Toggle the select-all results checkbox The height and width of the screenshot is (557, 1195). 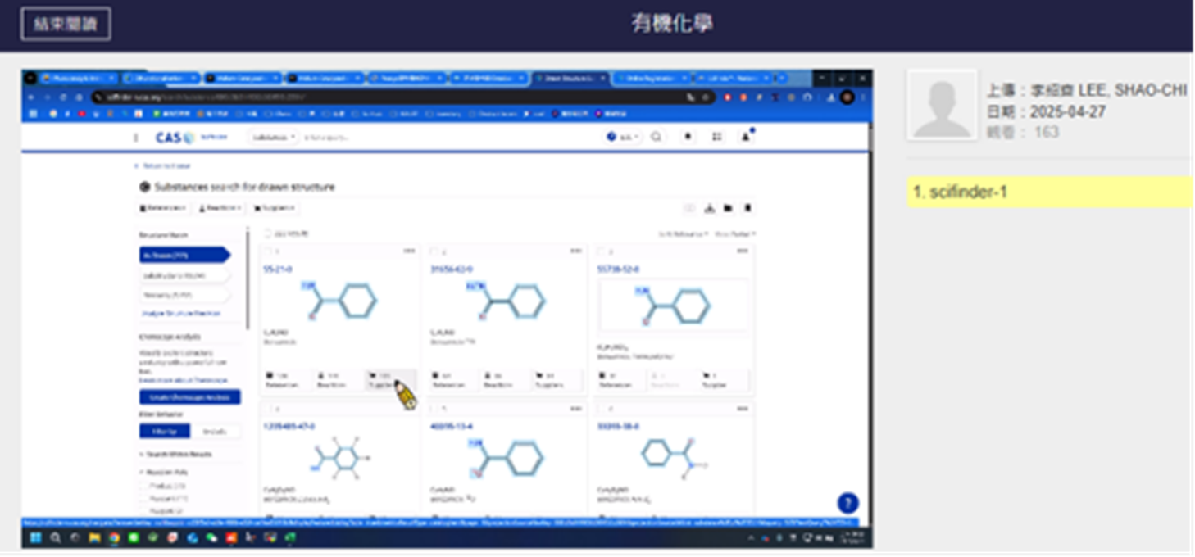[267, 234]
